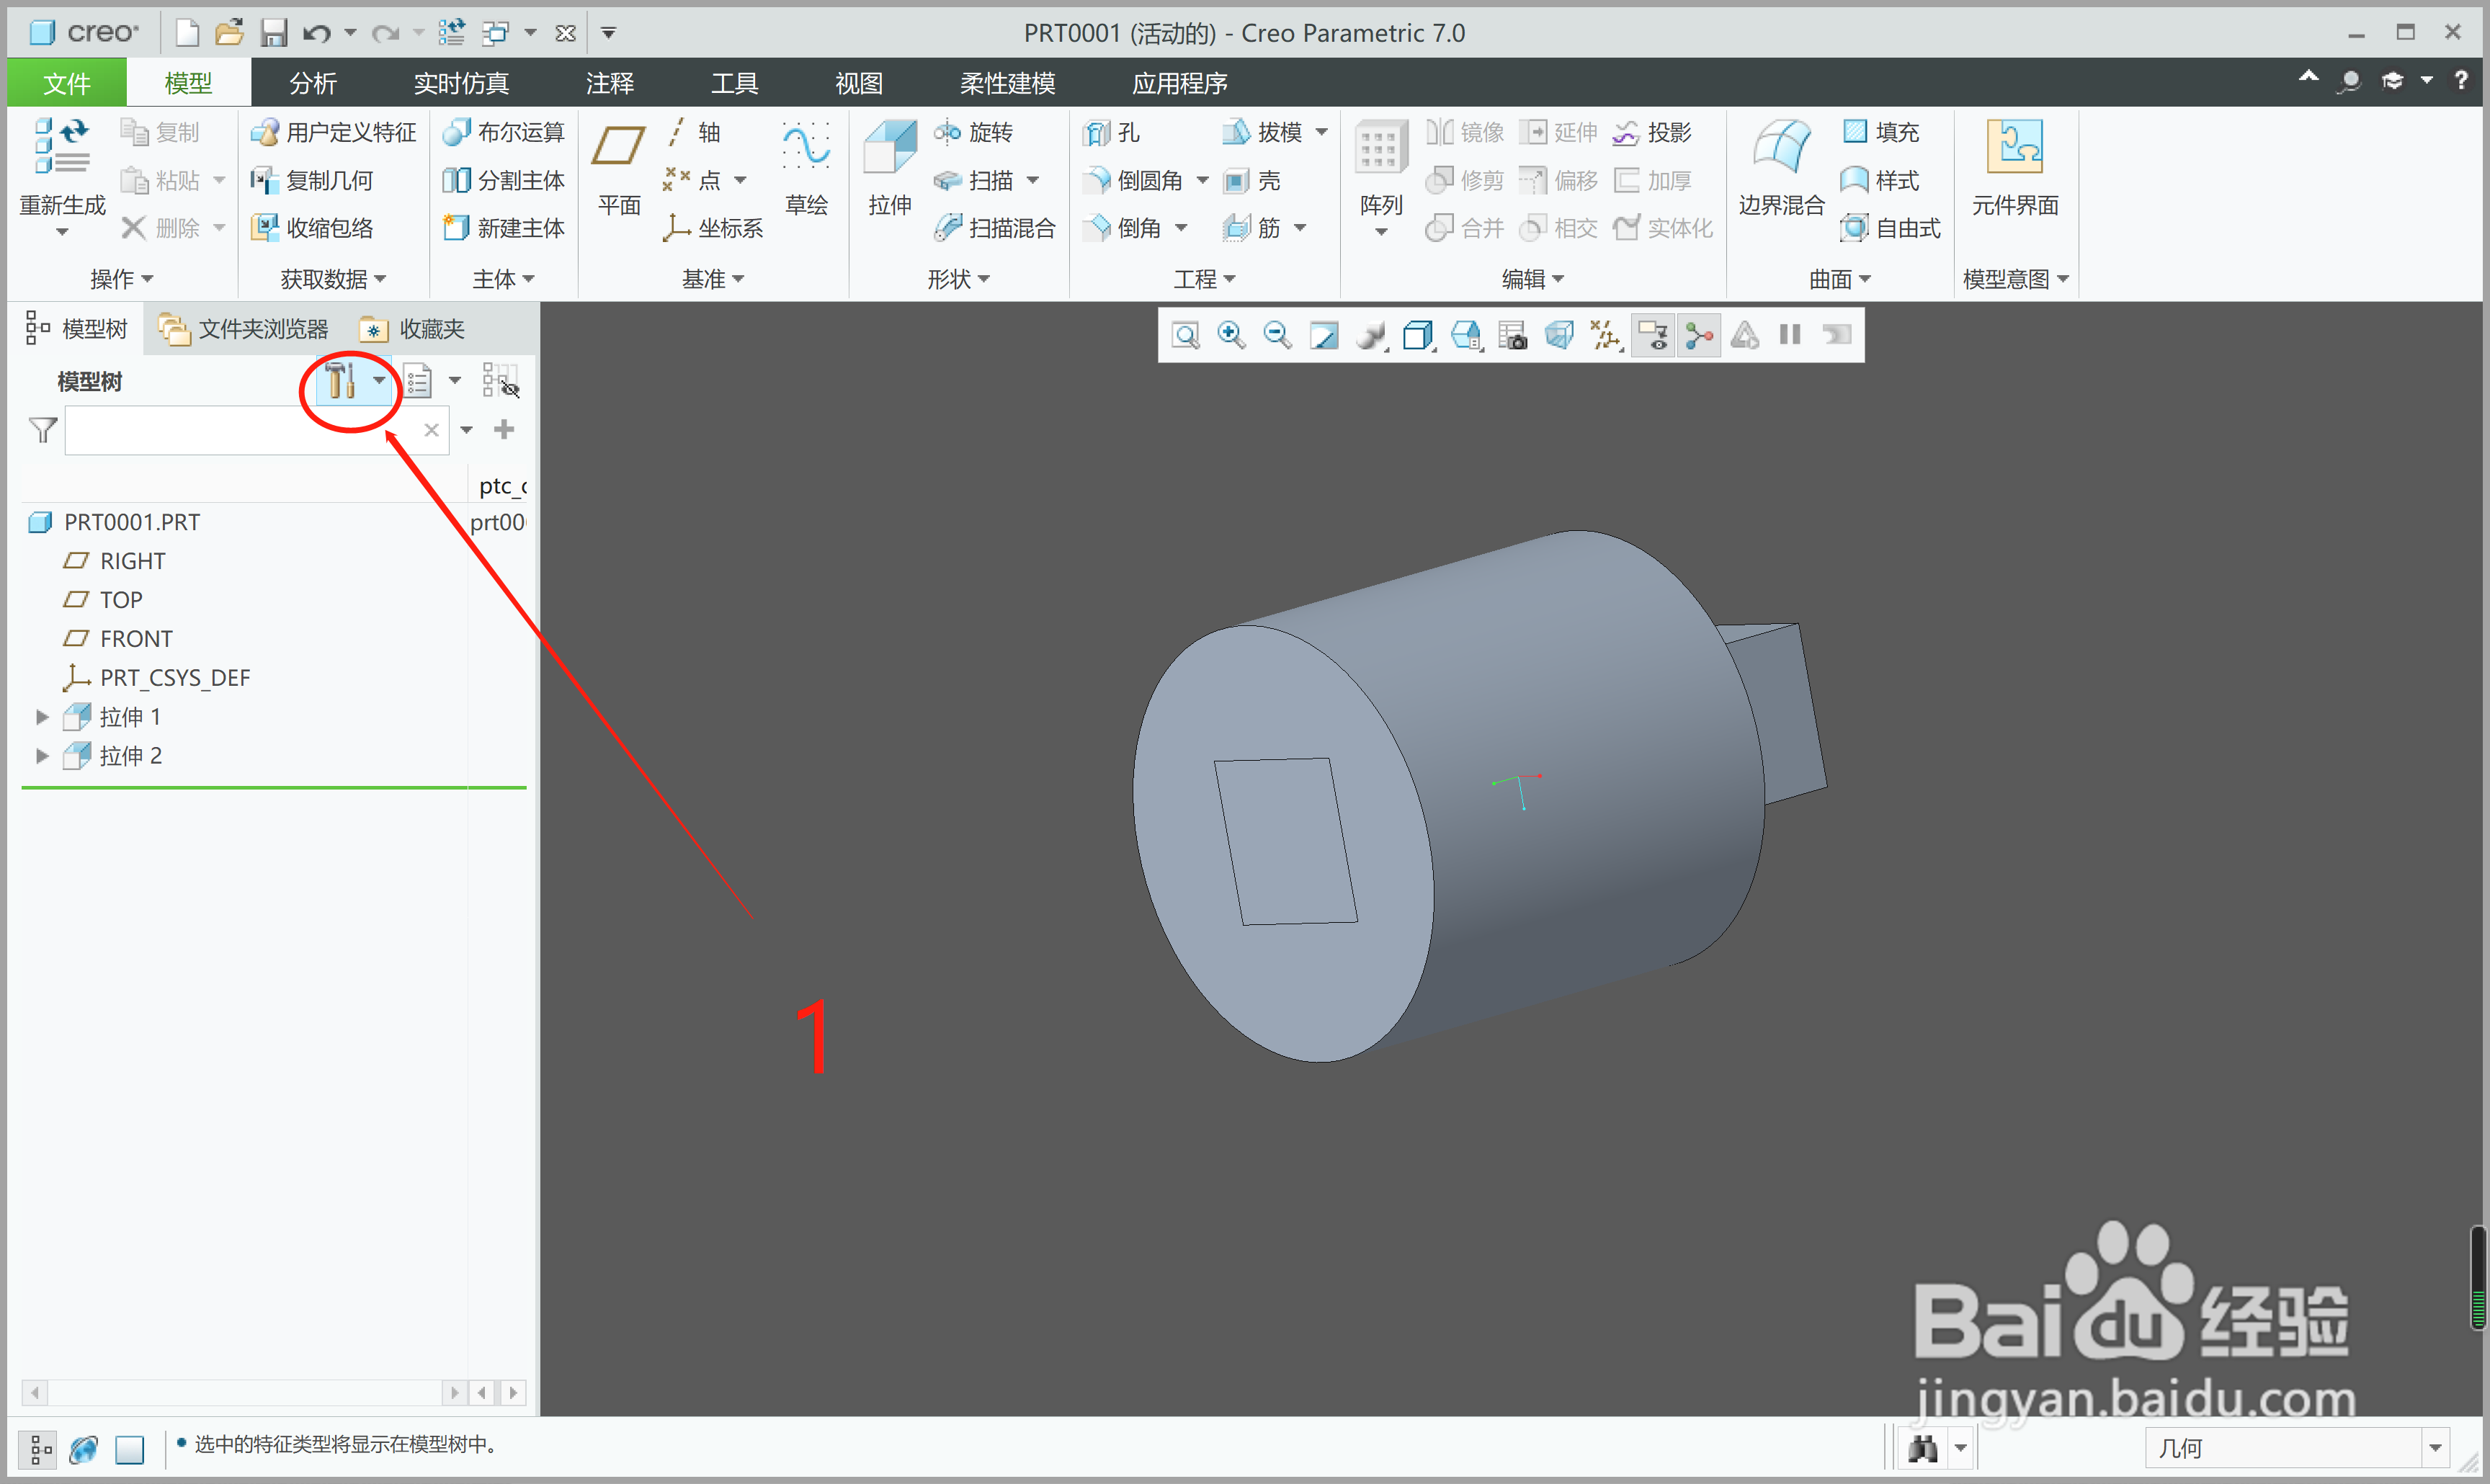The height and width of the screenshot is (1484, 2490).
Task: Expand the 拉伸 2 feature node
Action: (x=42, y=755)
